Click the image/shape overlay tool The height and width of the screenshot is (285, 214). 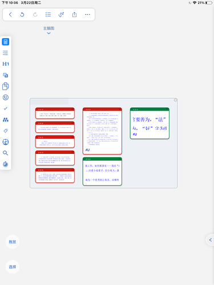point(6,75)
